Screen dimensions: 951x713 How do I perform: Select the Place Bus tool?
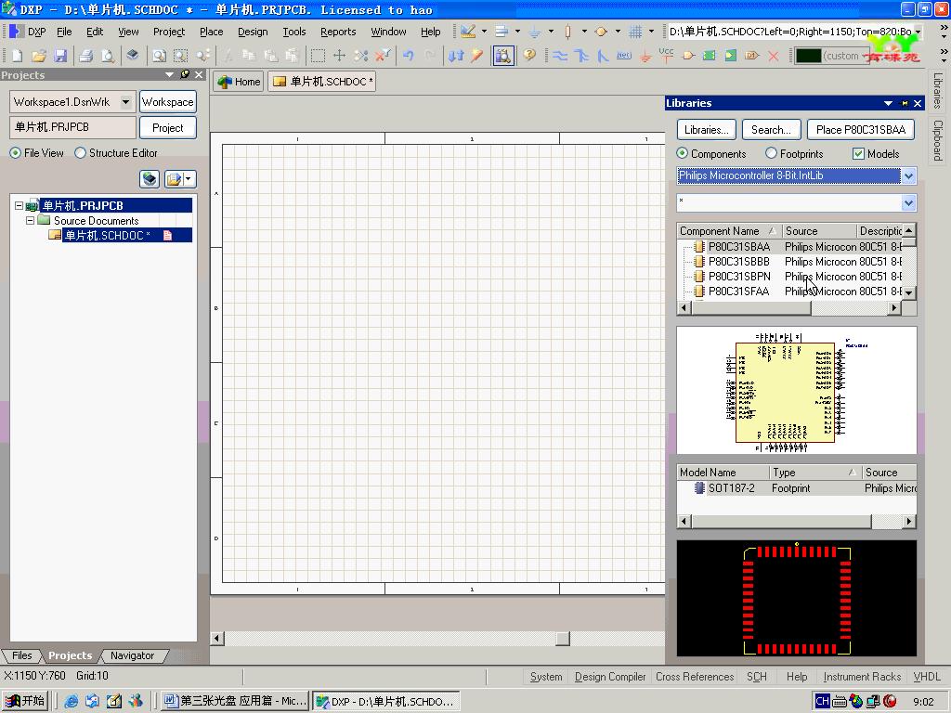(x=581, y=56)
